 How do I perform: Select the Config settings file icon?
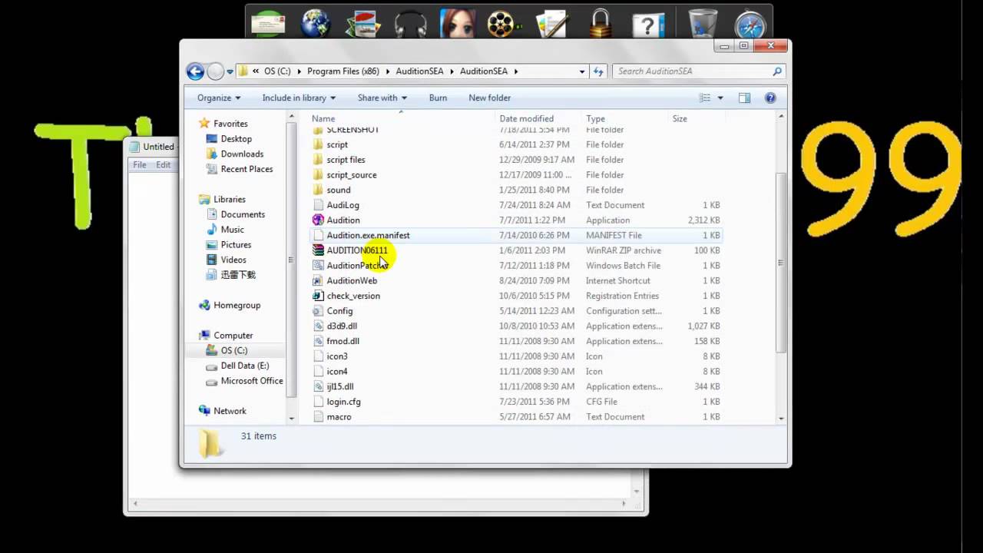pyautogui.click(x=318, y=311)
